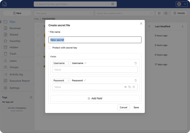Screen dimensions: 190x133
Task: Edit the Username label with pencil icon
Action: click(x=85, y=63)
